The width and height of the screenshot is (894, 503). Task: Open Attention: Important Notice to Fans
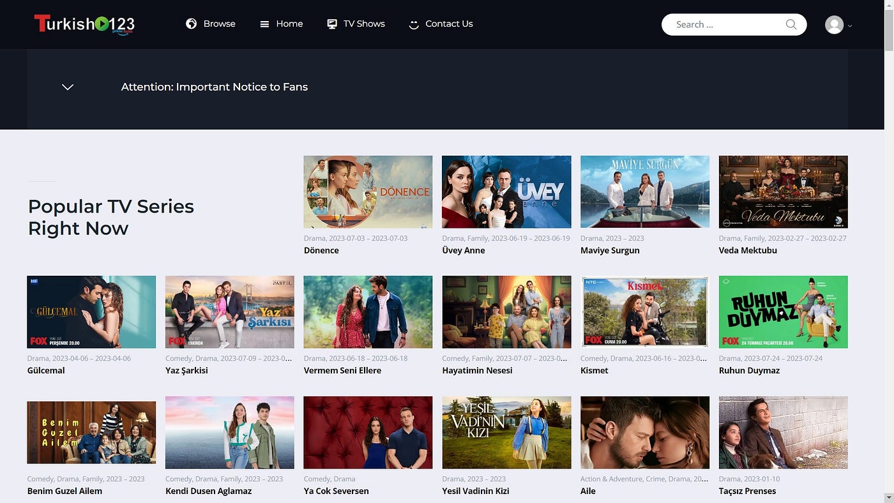pyautogui.click(x=215, y=87)
